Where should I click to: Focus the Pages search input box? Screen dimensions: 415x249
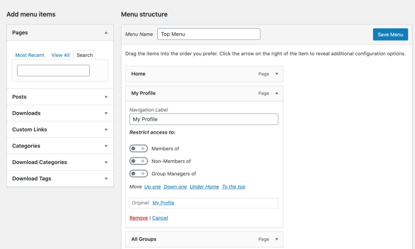pos(53,71)
